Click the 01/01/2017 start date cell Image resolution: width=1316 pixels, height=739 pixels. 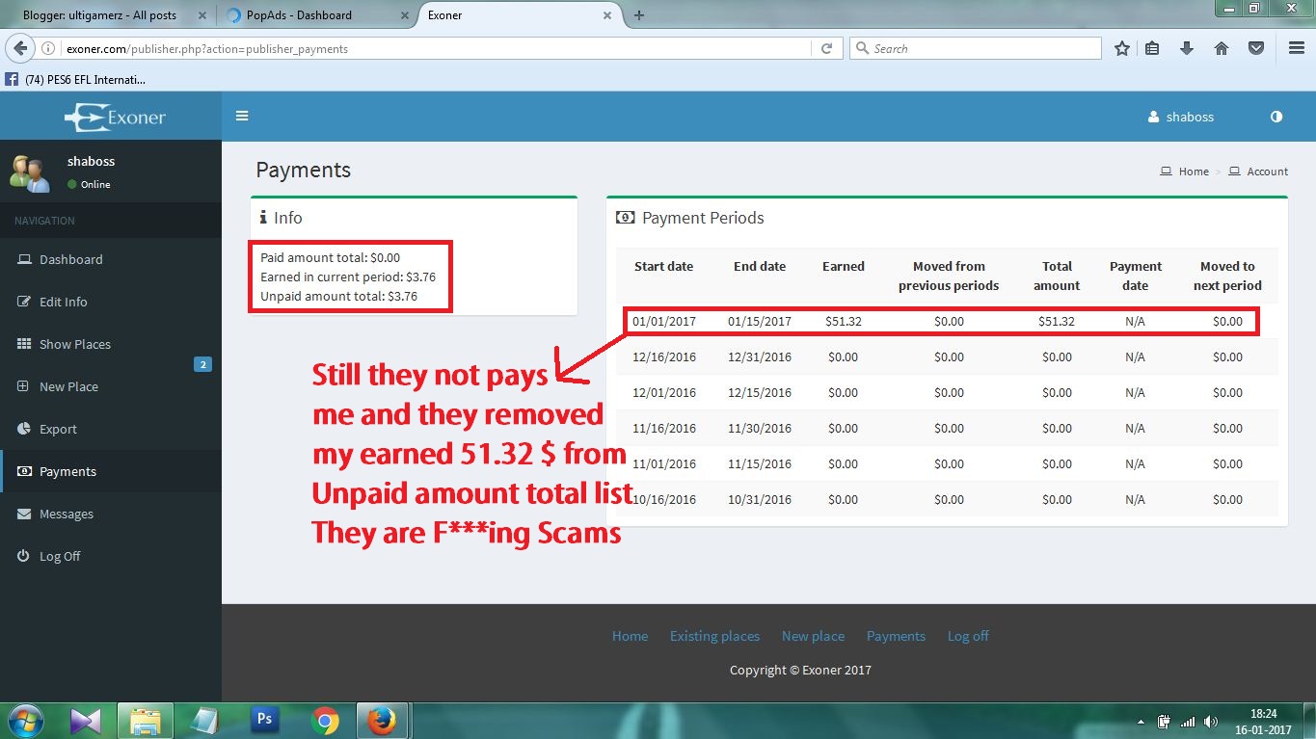tap(664, 321)
